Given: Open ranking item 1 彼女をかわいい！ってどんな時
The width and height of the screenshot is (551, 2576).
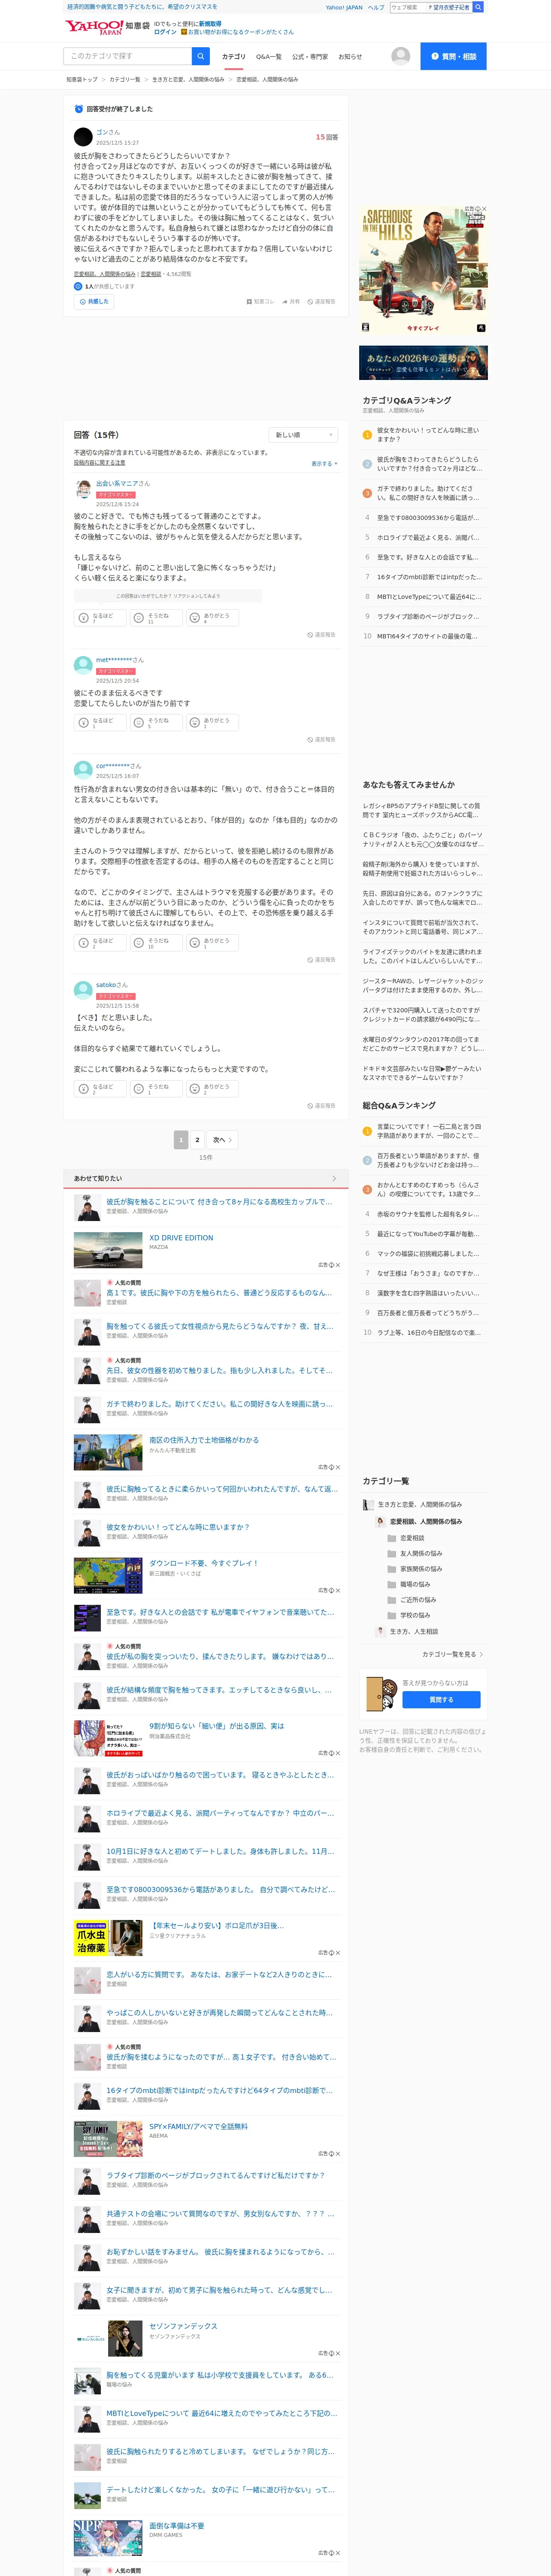Looking at the screenshot, I should (x=428, y=435).
